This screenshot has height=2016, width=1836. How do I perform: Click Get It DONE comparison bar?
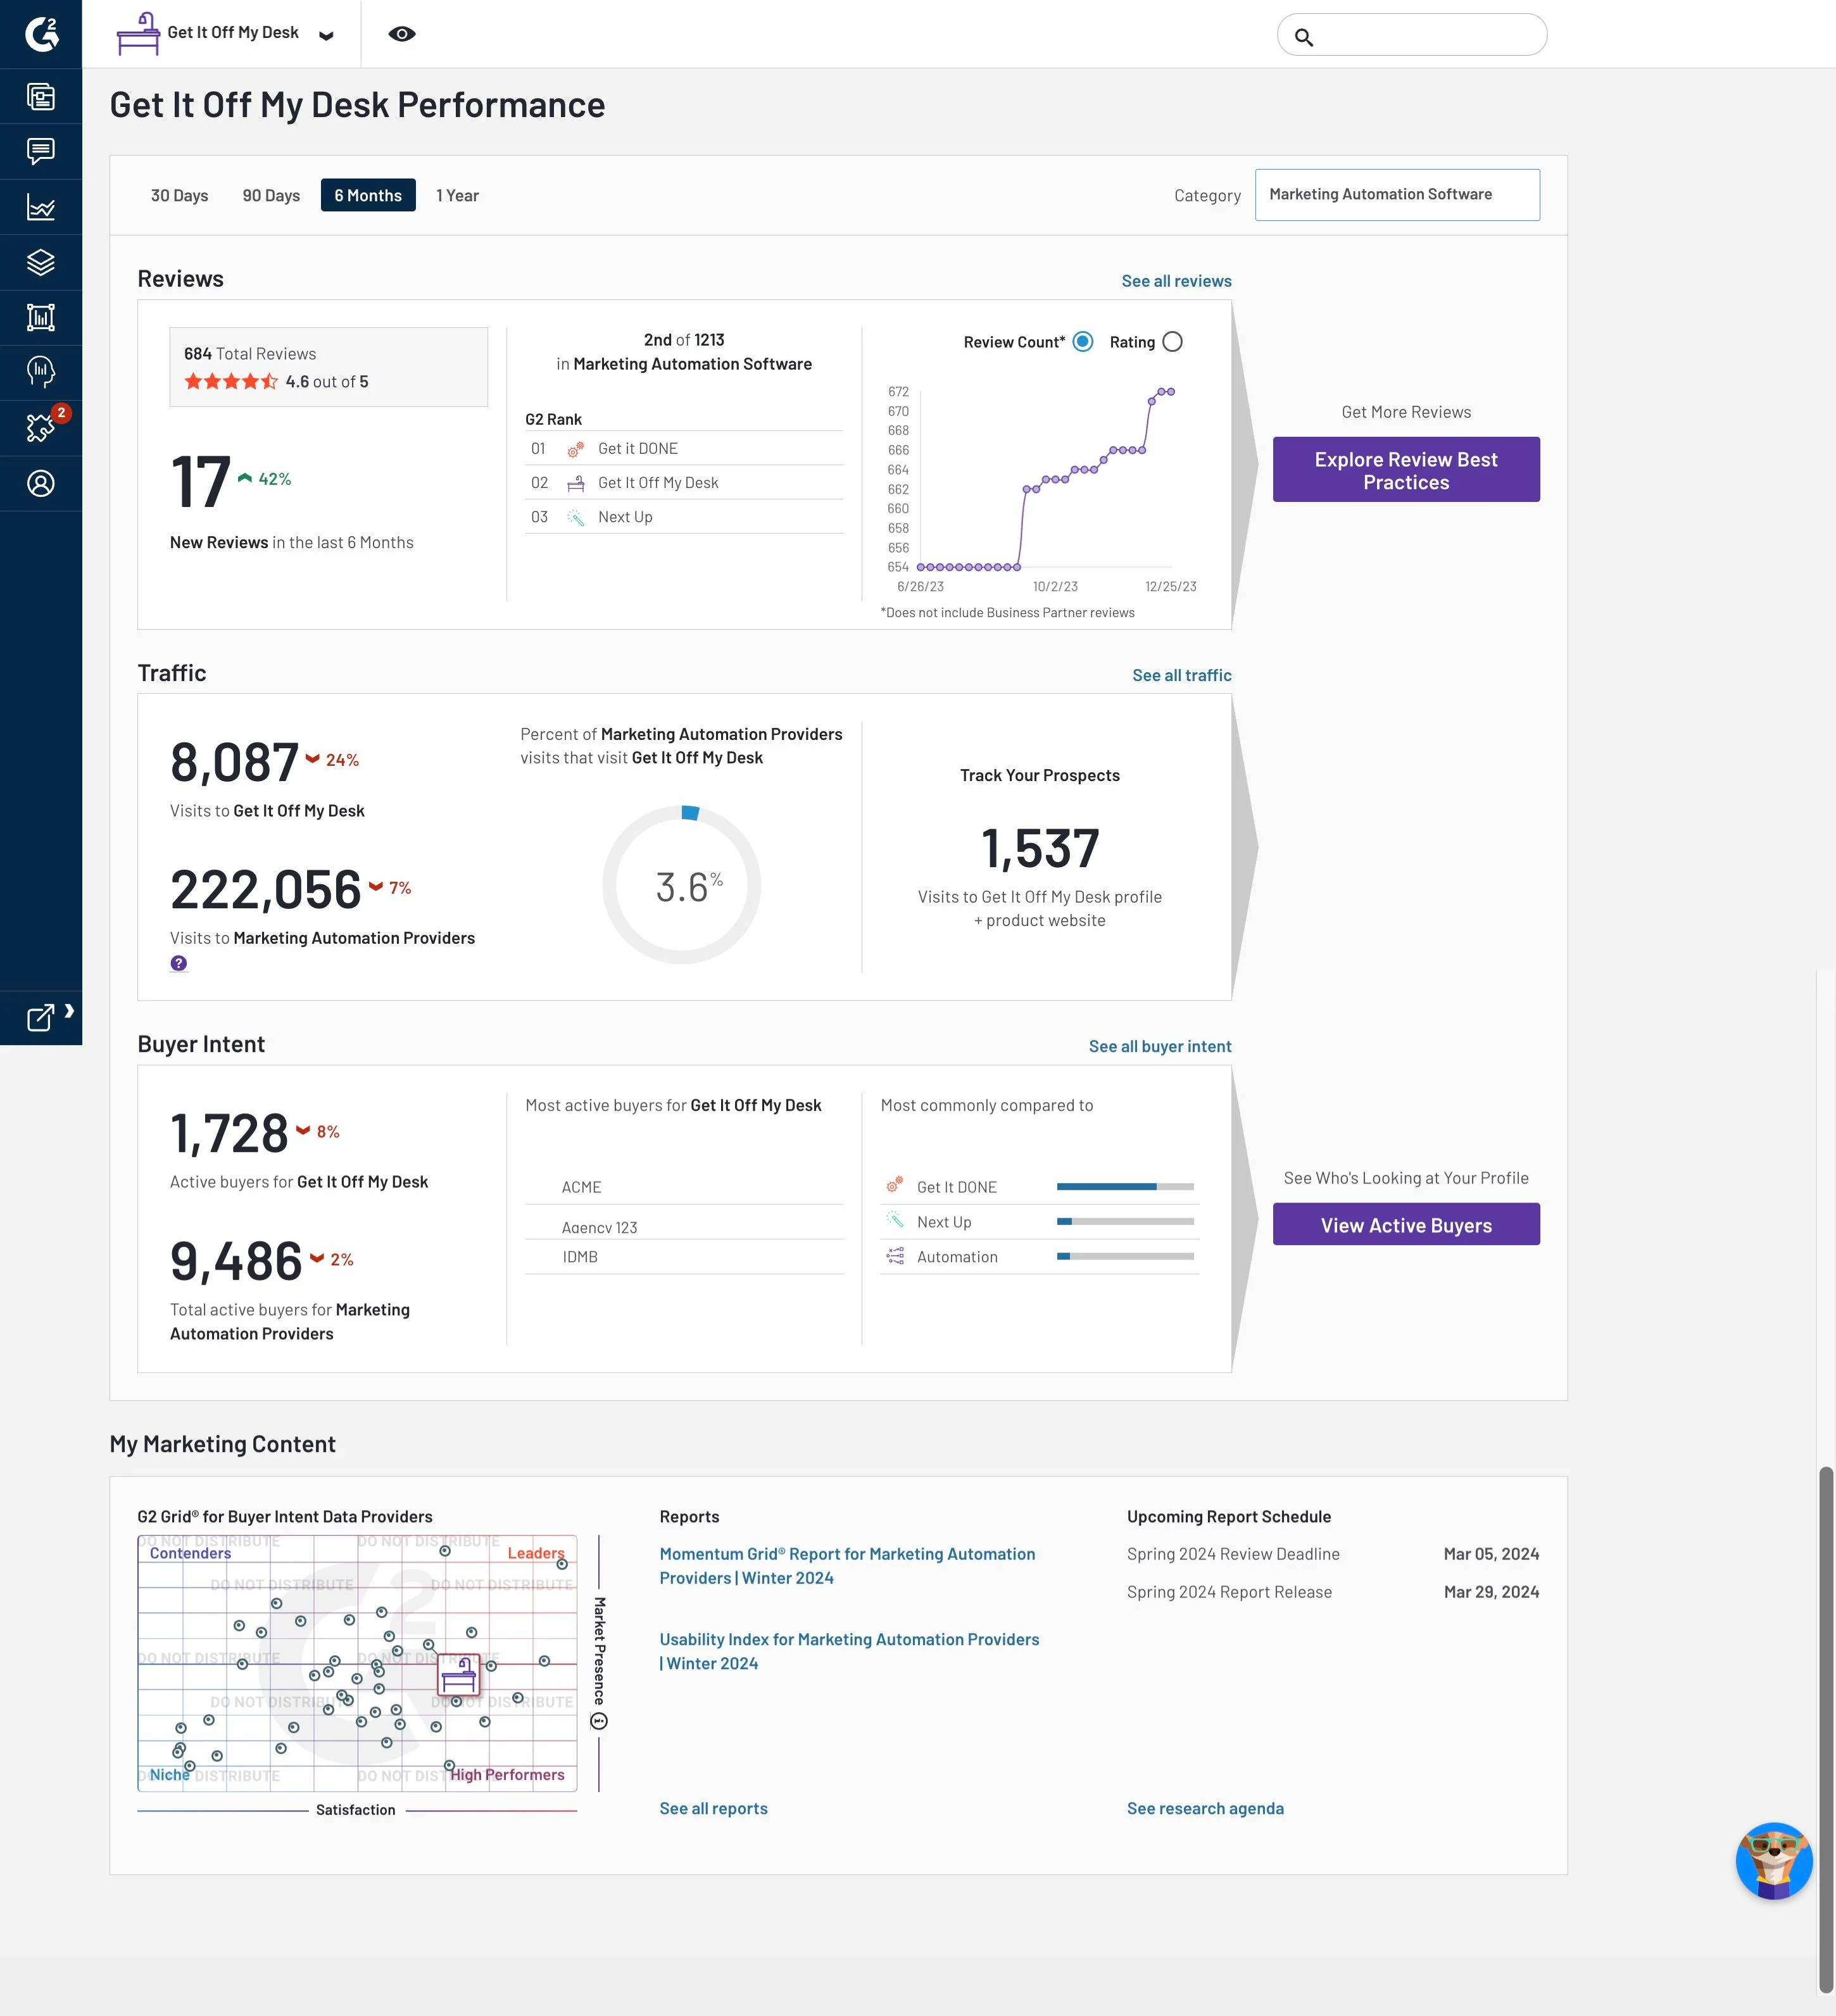tap(1125, 1187)
